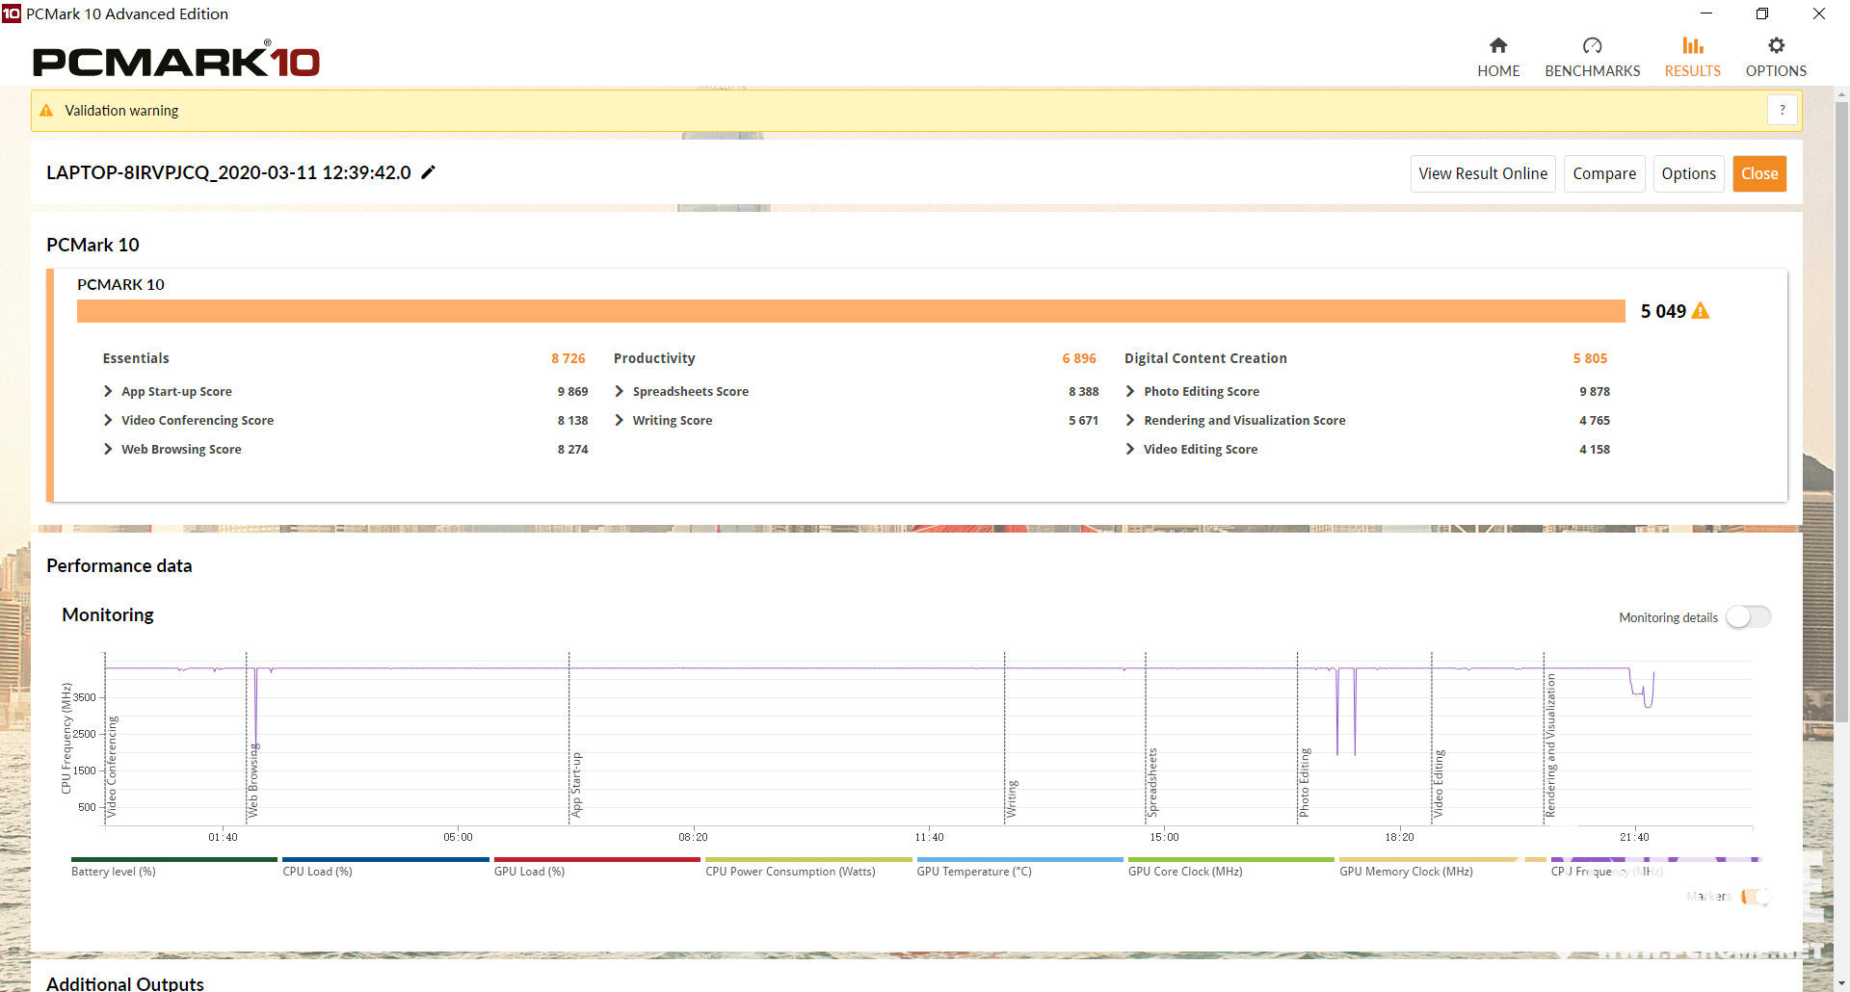
Task: Click the Digital Content Creation heading
Action: (1205, 358)
